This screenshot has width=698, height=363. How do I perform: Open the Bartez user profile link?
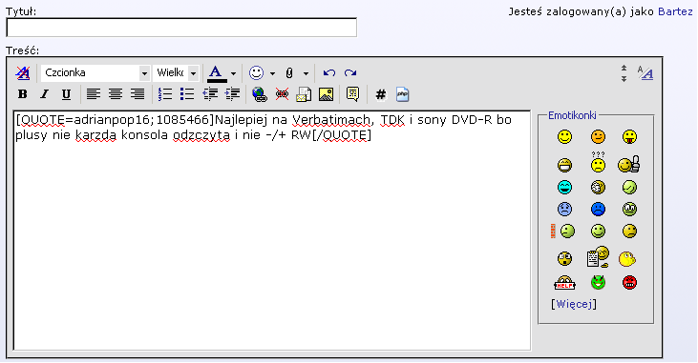[x=675, y=11]
